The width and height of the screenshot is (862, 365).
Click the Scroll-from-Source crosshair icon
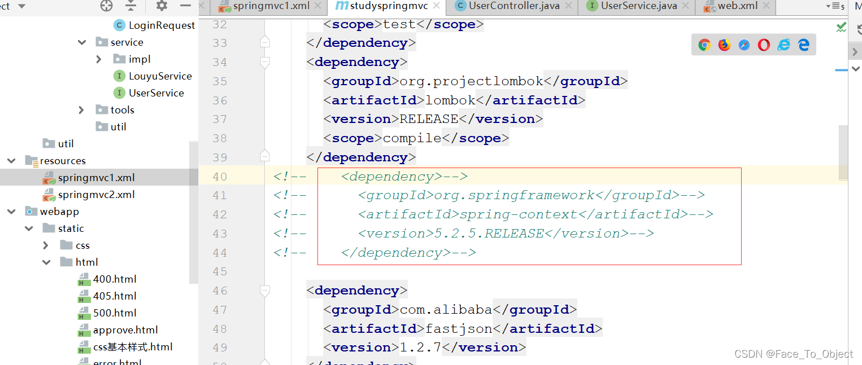[106, 5]
